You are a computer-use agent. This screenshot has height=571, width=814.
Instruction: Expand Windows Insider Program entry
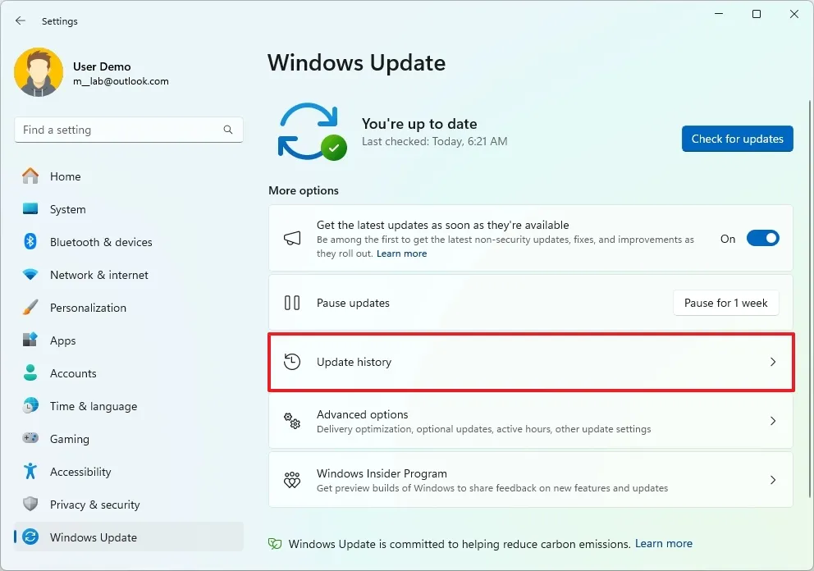(772, 482)
